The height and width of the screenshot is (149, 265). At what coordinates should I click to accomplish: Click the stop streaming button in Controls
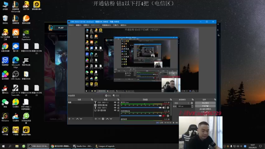point(205,103)
